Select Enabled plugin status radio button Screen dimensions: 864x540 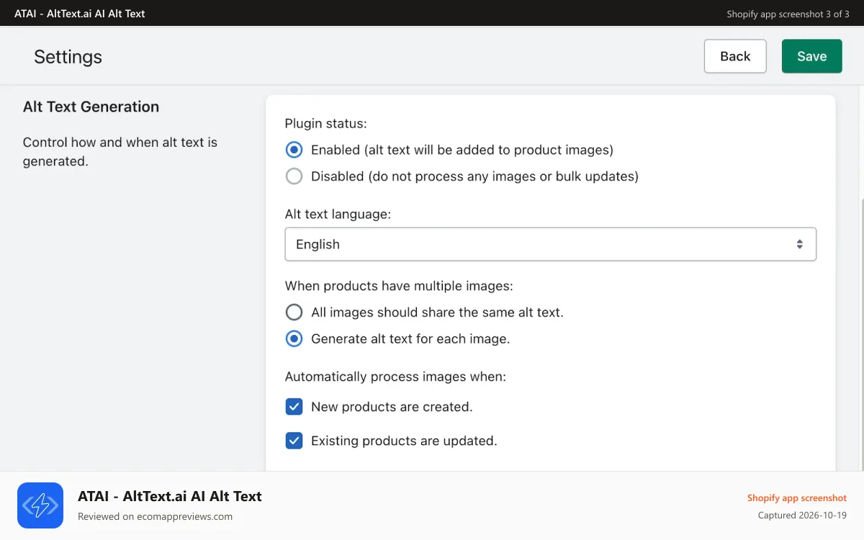[294, 150]
